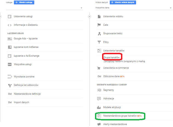Click the Modele atrybucji bar chart icon
The height and width of the screenshot is (127, 173).
pos(99,107)
